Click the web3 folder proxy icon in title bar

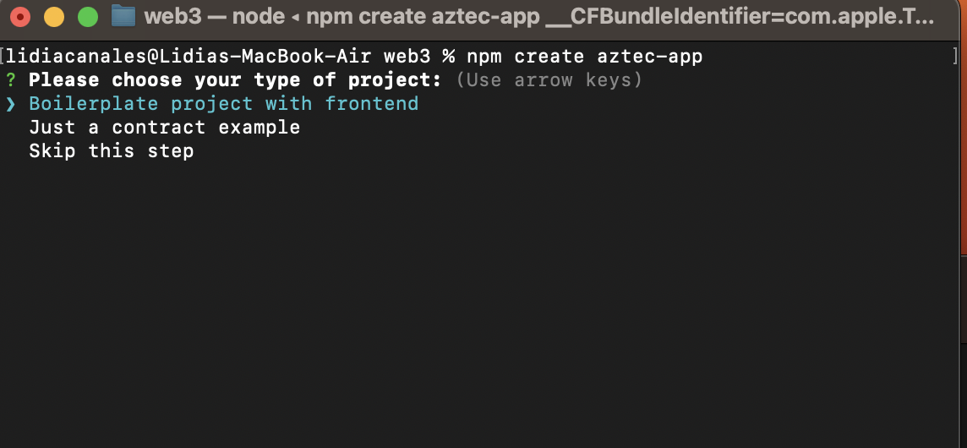point(123,17)
